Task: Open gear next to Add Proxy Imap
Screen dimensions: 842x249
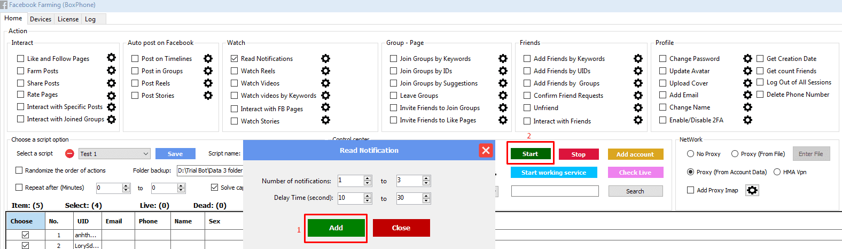Action: (752, 190)
